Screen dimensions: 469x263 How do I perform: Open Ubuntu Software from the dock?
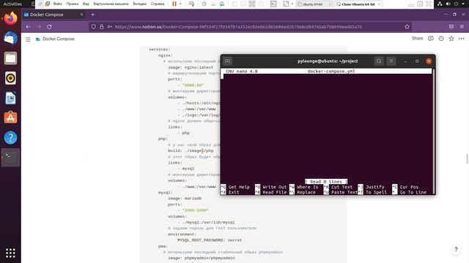pos(10,118)
